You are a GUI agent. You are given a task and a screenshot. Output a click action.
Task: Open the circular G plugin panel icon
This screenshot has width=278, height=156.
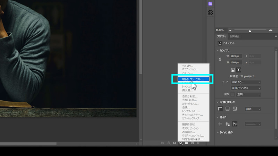(210, 13)
